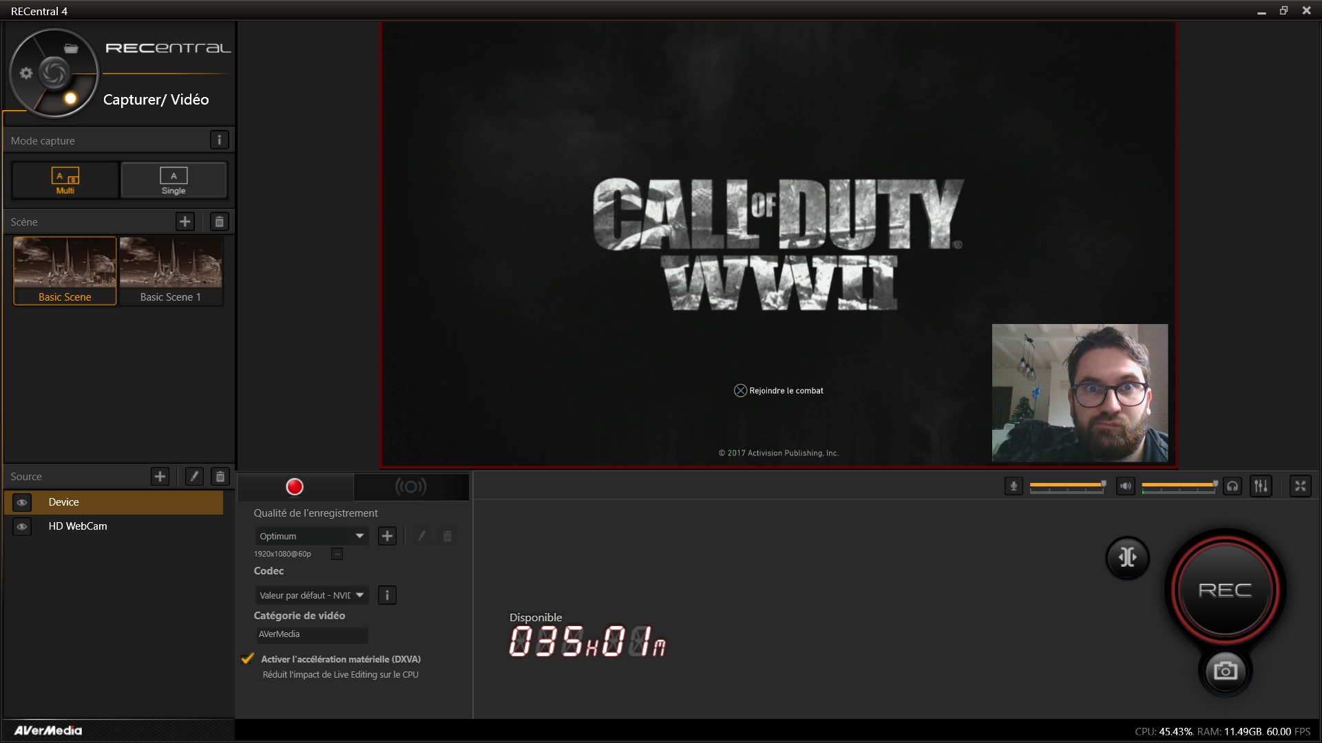Open the audio mixer settings icon
Viewport: 1322px width, 743px height.
coord(1261,486)
